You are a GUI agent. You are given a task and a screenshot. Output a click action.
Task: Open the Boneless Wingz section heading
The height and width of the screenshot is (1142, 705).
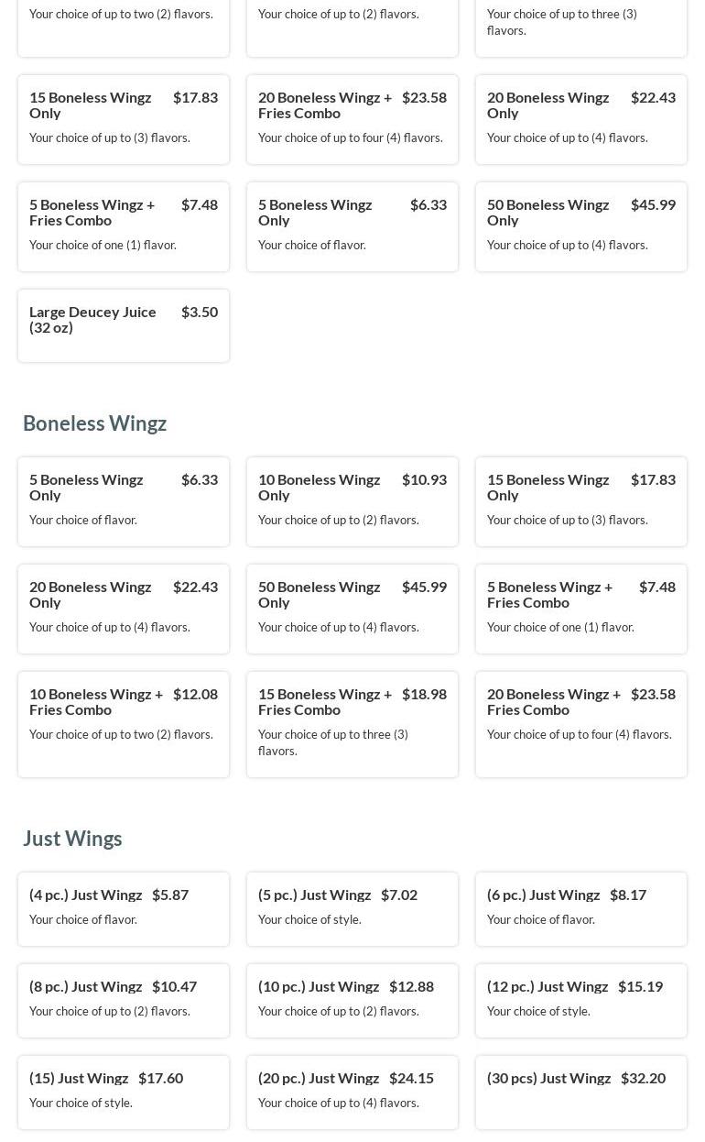[x=94, y=423]
